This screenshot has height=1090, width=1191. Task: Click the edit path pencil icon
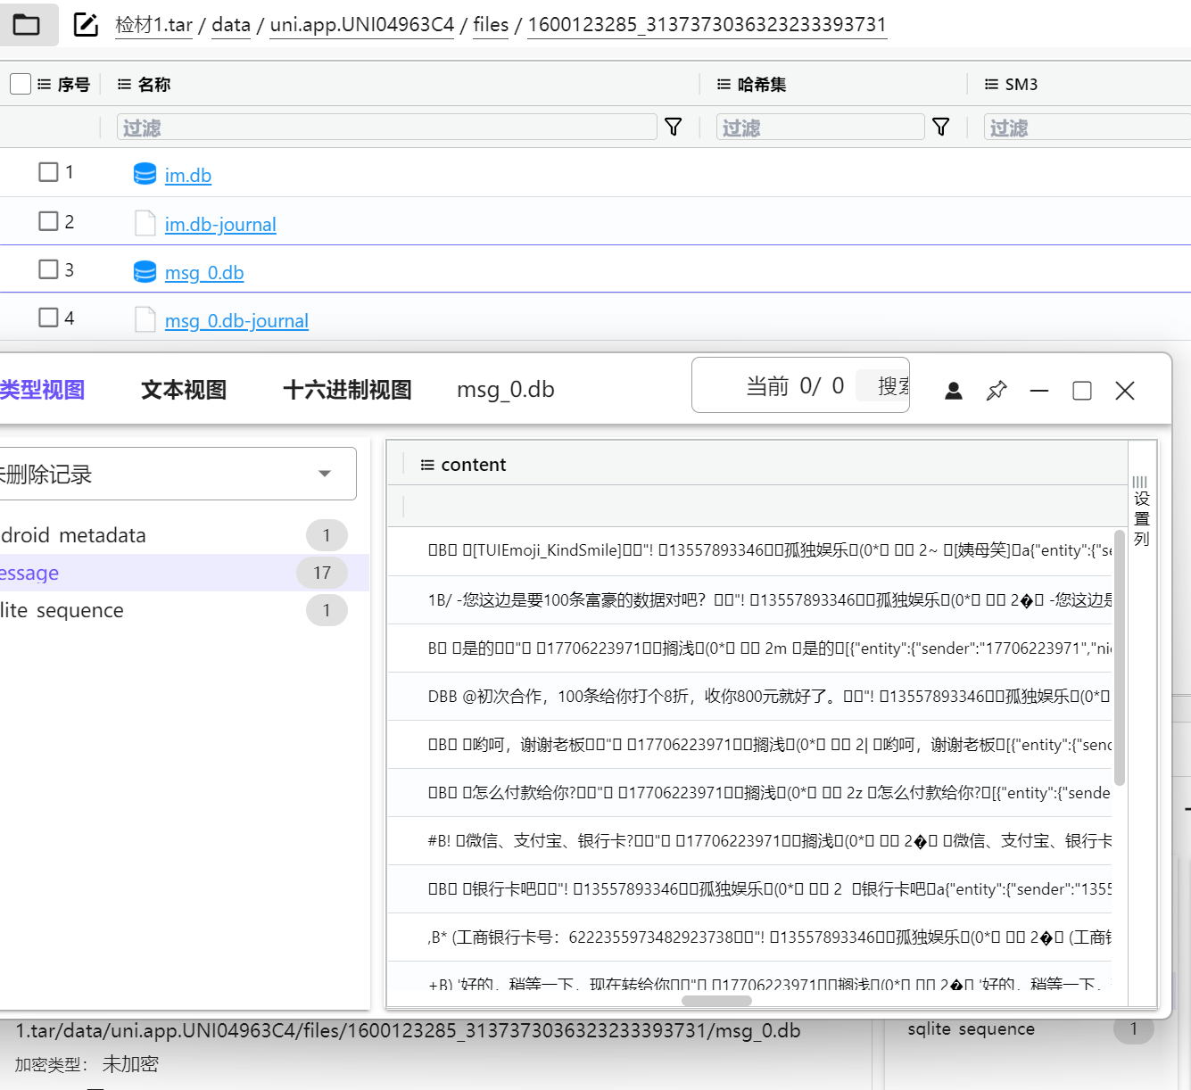click(x=86, y=24)
